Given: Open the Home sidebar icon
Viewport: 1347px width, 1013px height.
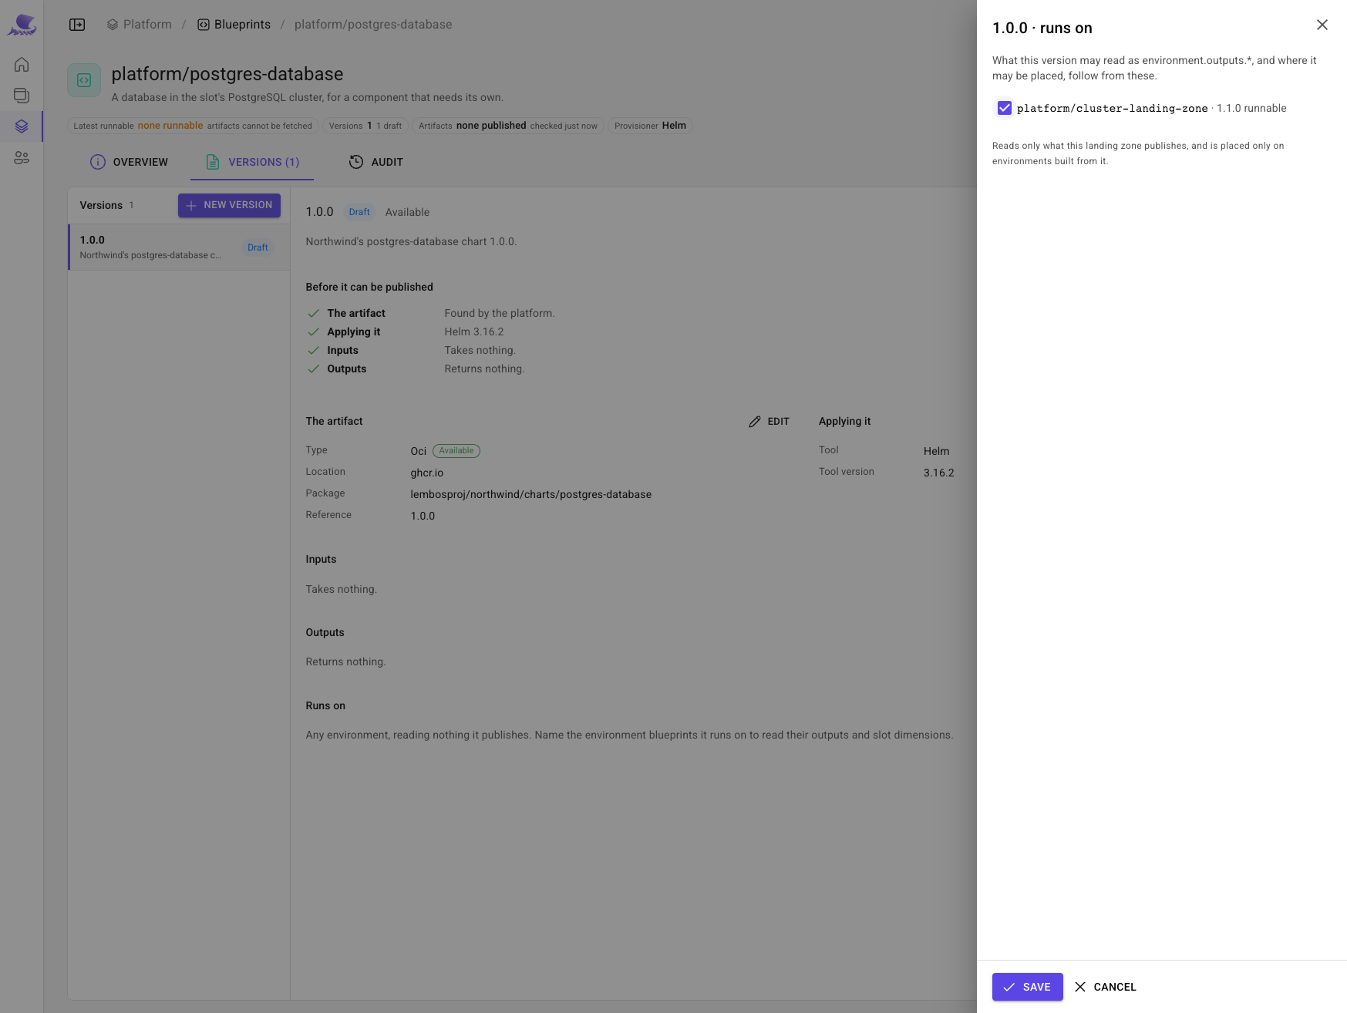Looking at the screenshot, I should coord(22,65).
